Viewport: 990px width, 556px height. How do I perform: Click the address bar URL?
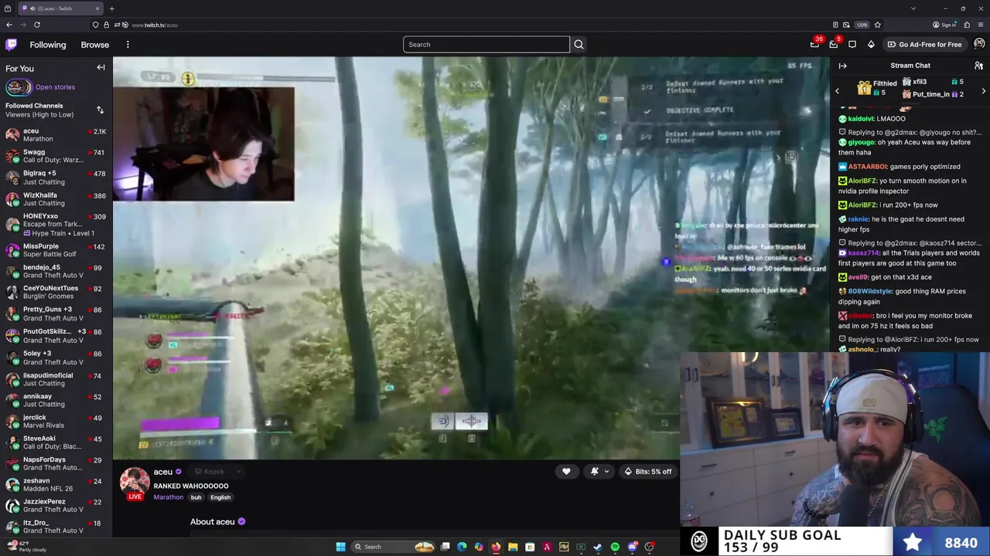(155, 25)
